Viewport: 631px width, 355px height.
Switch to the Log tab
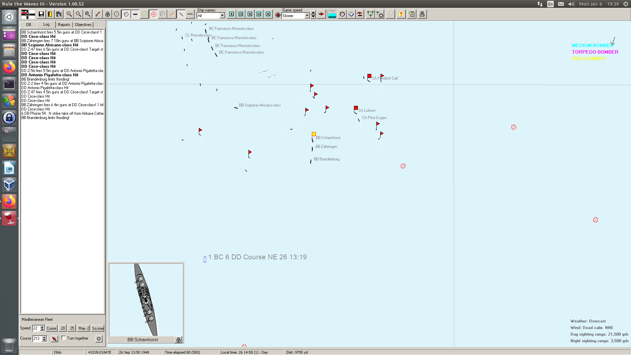point(46,24)
